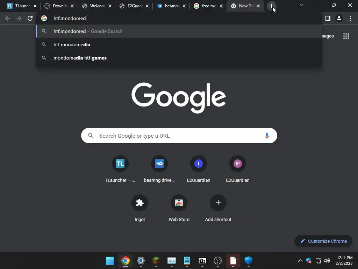Show hidden system tray icons
The width and height of the screenshot is (358, 269).
click(300, 261)
